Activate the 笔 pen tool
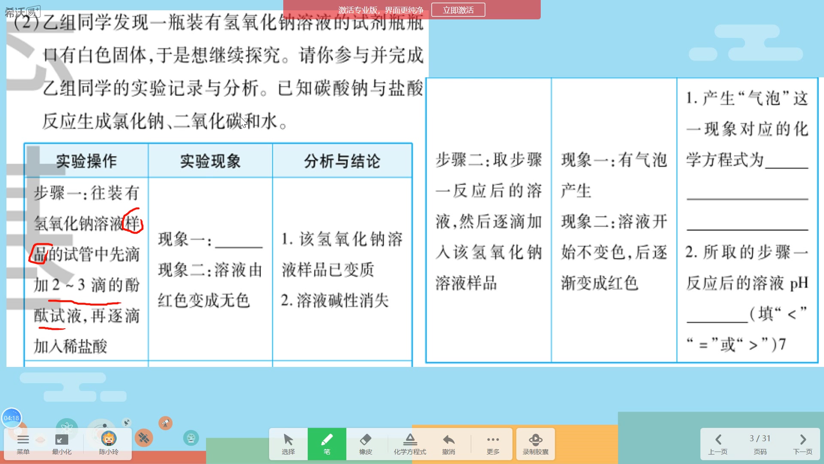824x464 pixels. click(327, 444)
